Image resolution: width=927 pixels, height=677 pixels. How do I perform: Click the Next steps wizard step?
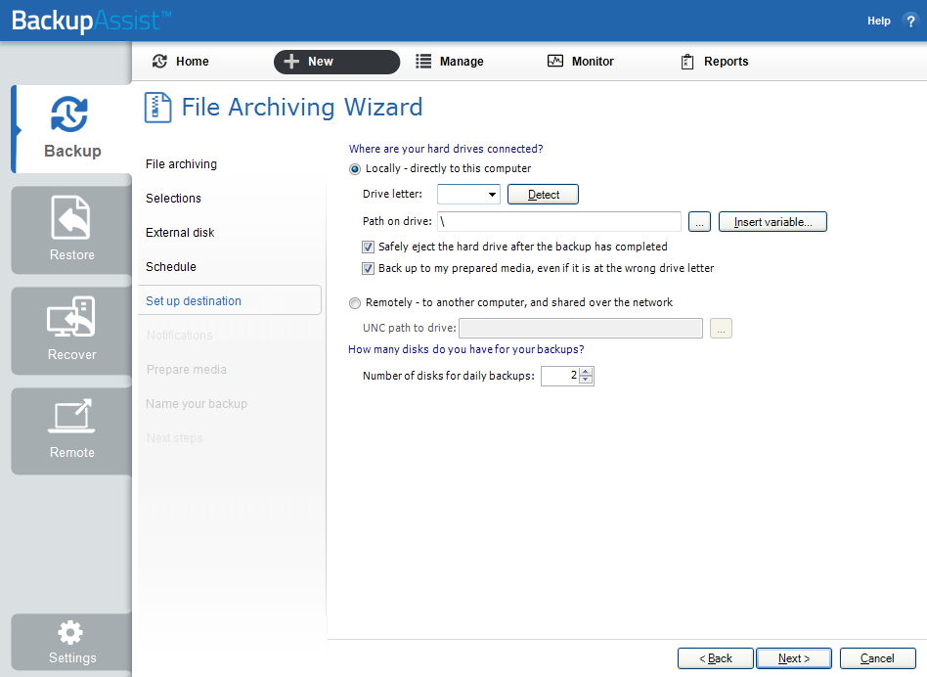[174, 438]
